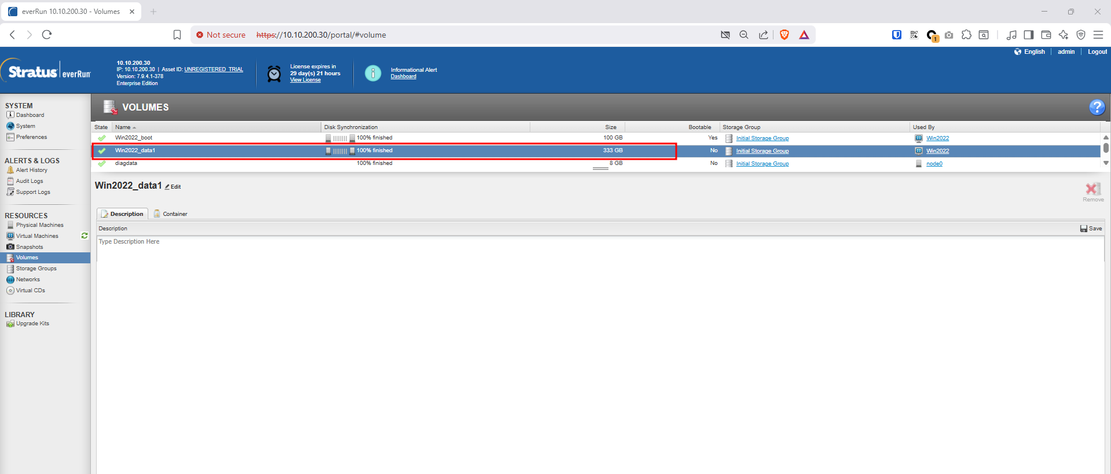Click the Virtual Machines refresh icon
The image size is (1111, 474).
[85, 236]
